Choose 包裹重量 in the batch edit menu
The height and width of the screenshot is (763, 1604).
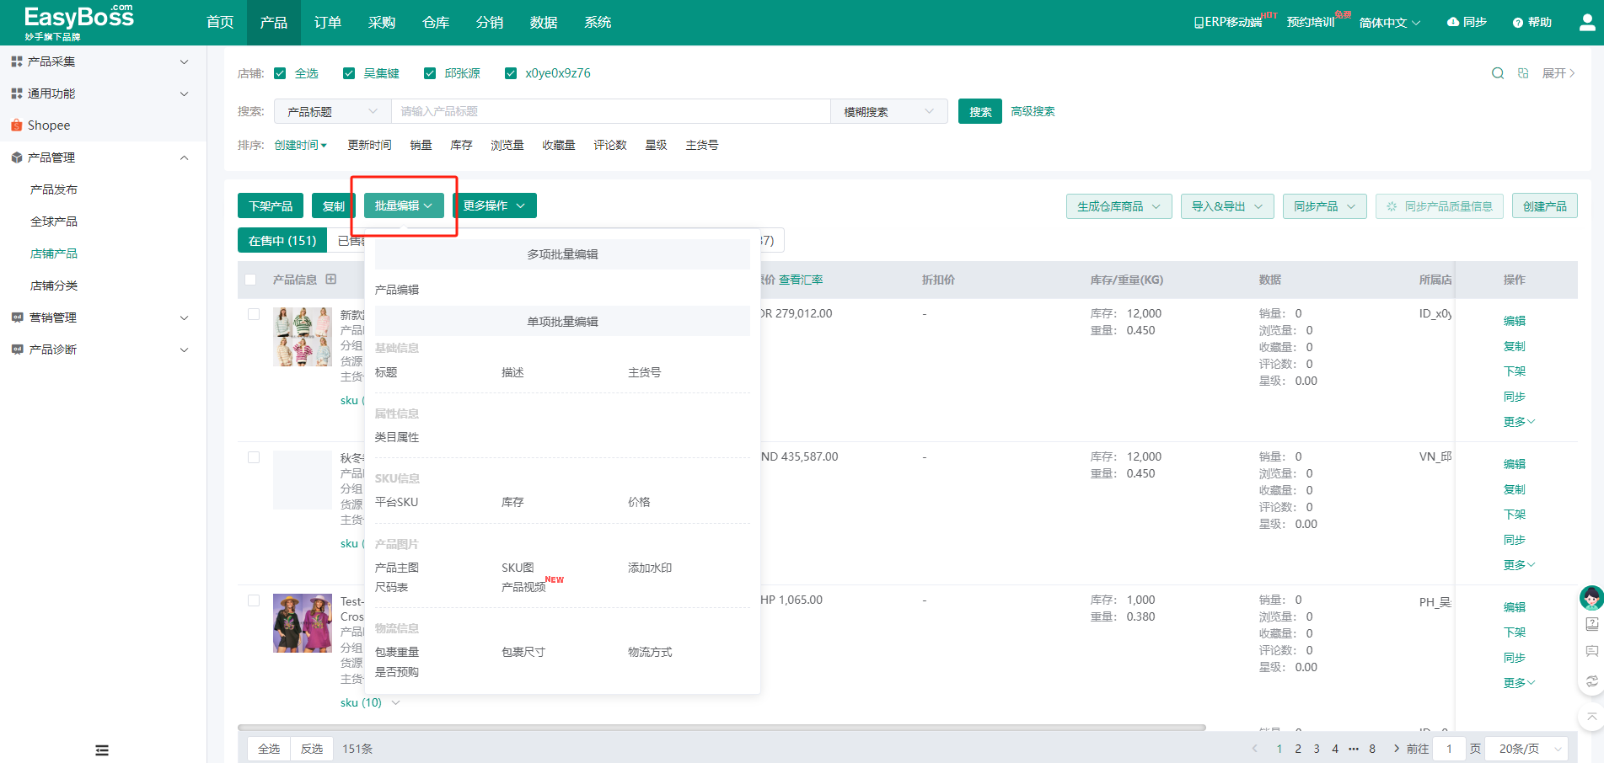[x=397, y=652]
